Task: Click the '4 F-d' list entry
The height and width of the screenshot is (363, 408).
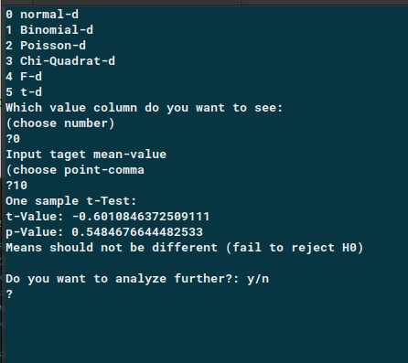Action: tap(24, 77)
